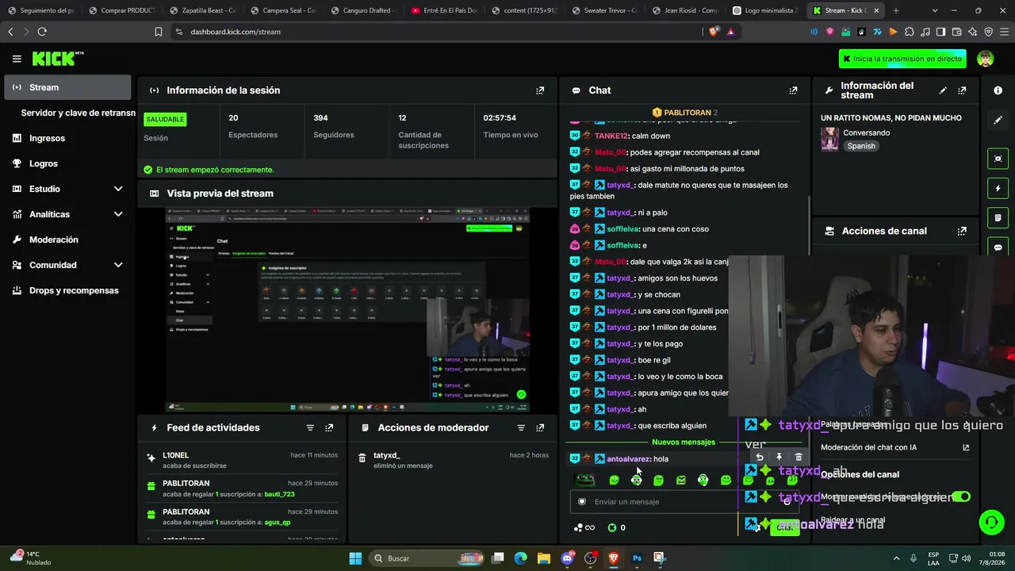The image size is (1015, 571).
Task: Click the lightning bolt icon in right rail
Action: pos(998,189)
